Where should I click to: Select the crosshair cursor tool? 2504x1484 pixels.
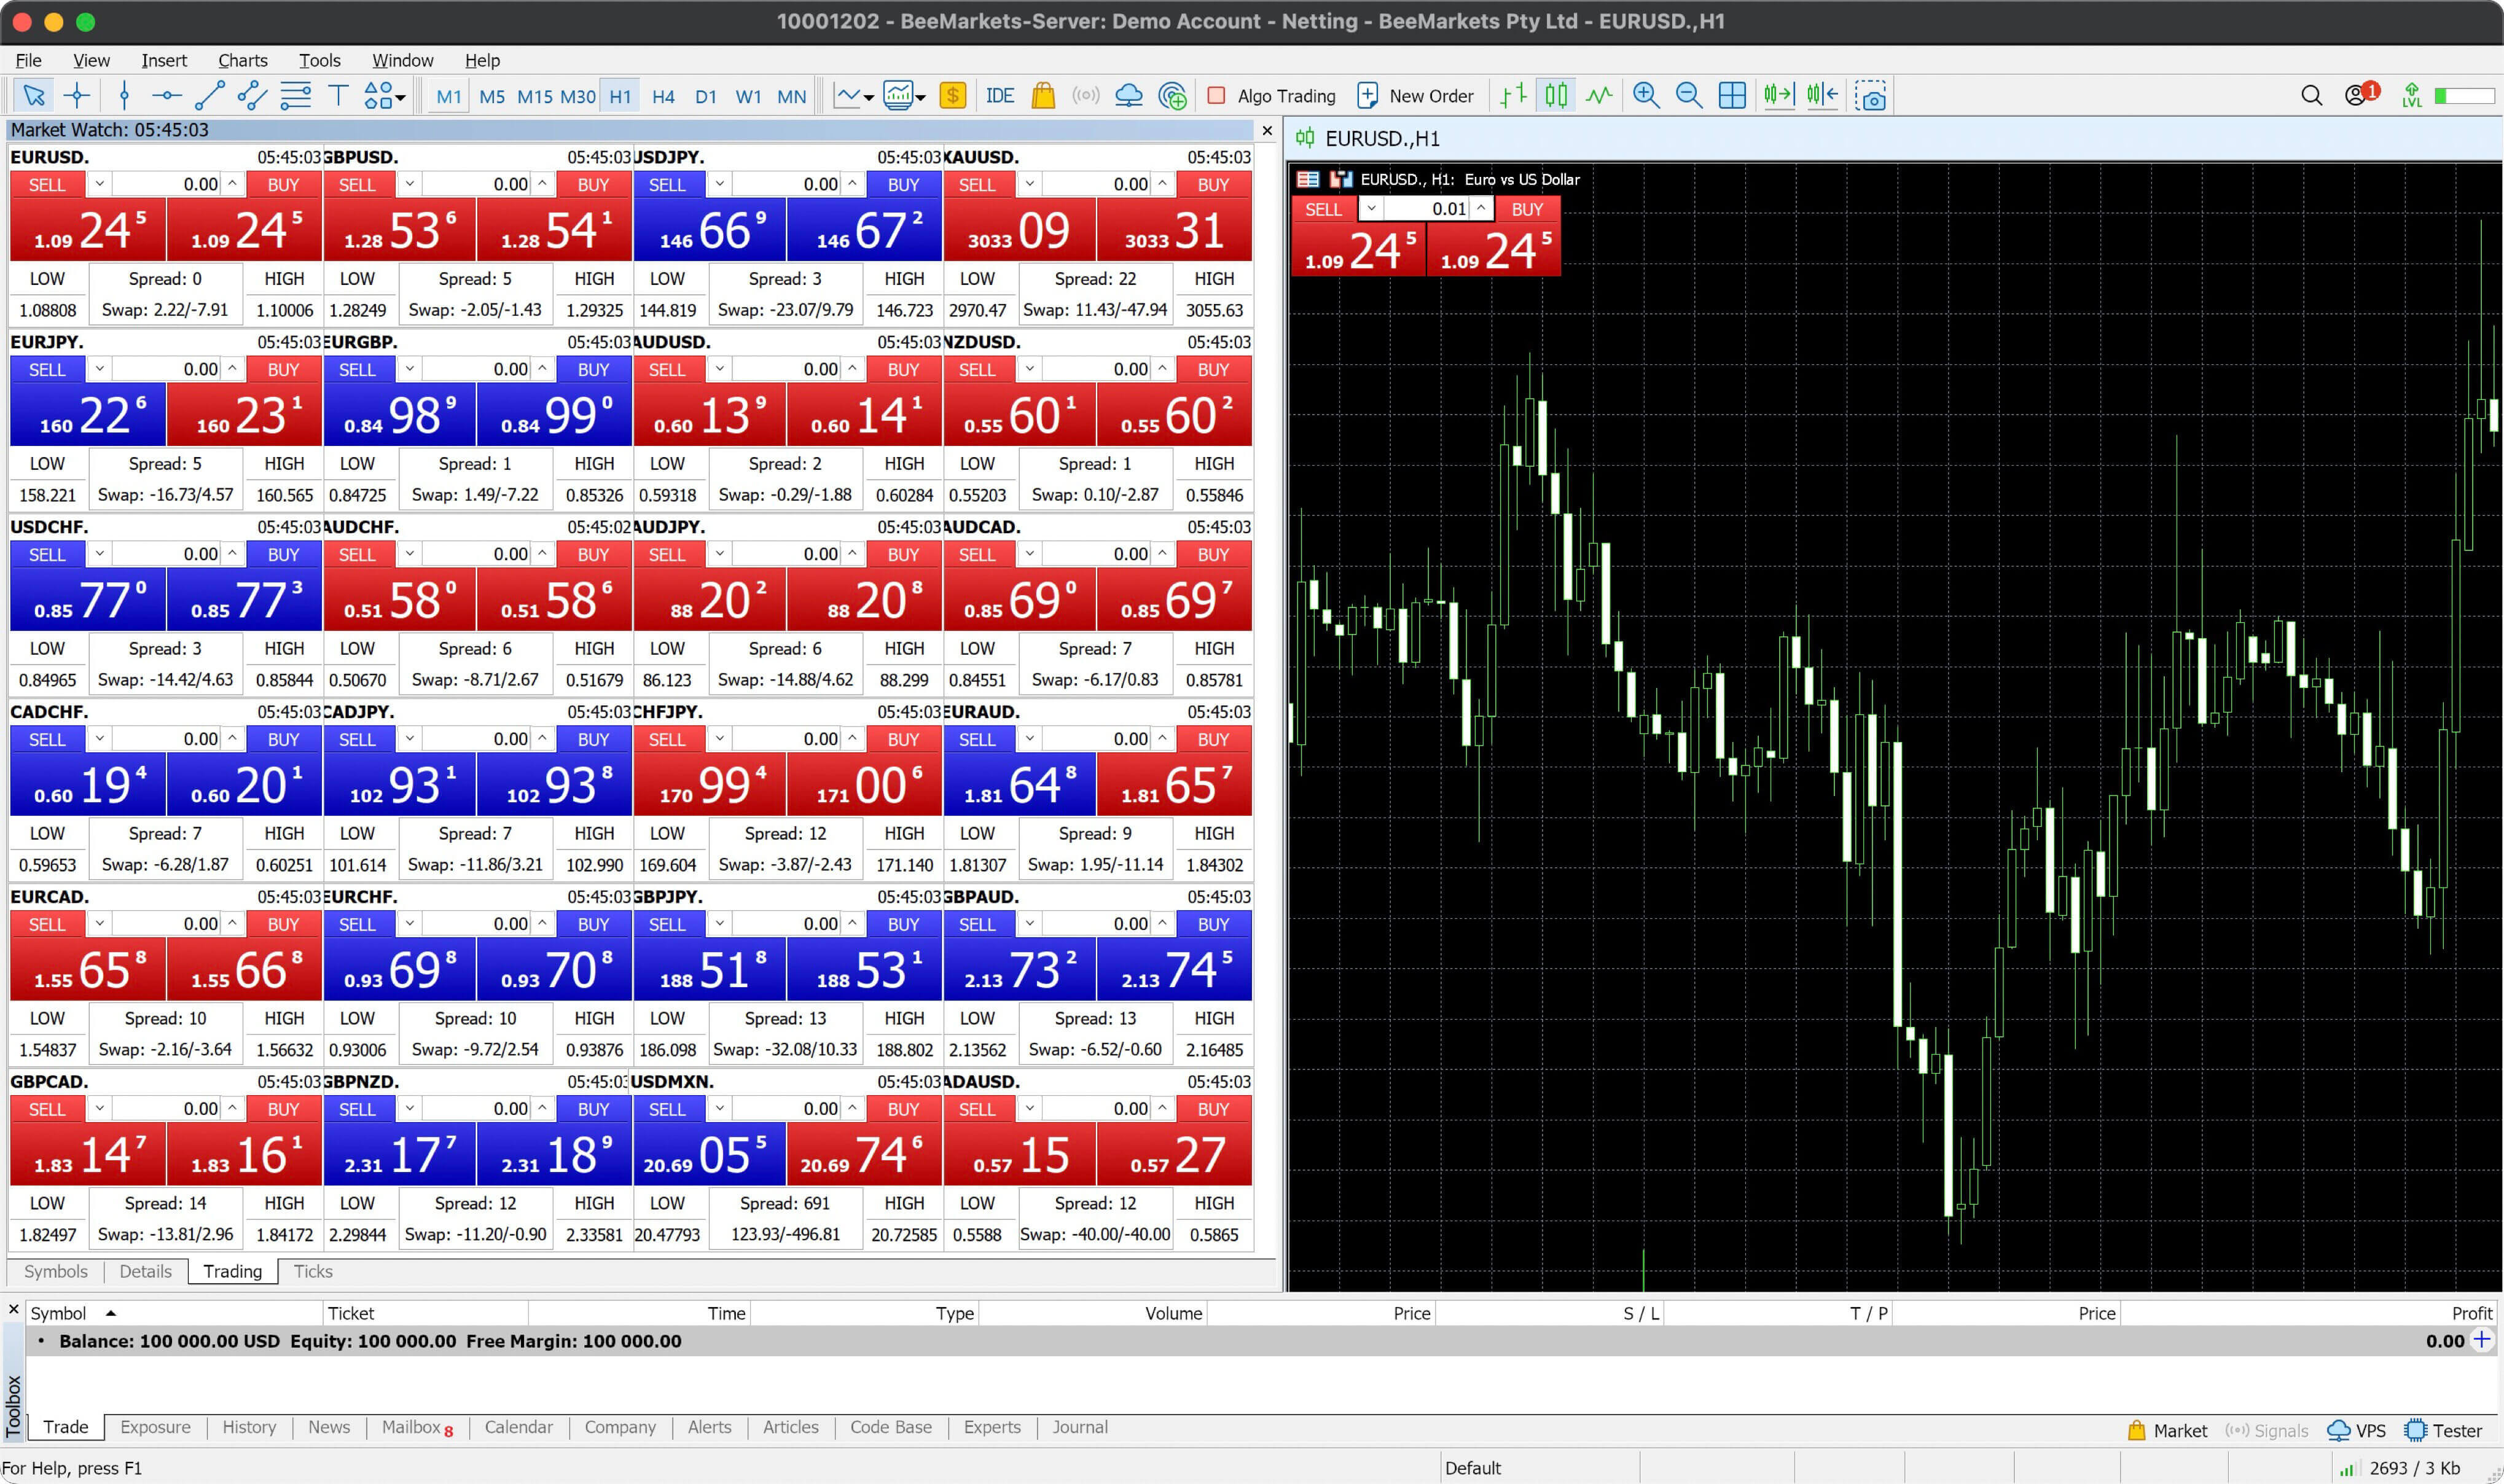[x=76, y=96]
